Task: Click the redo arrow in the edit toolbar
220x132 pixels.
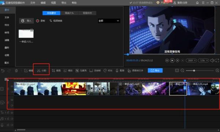Action: click(9, 70)
